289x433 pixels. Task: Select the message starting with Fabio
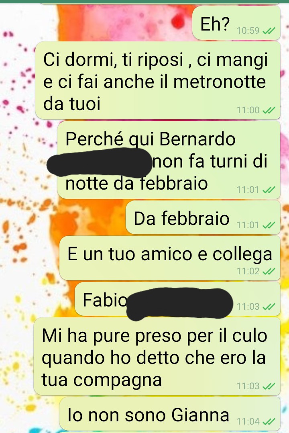pyautogui.click(x=177, y=299)
